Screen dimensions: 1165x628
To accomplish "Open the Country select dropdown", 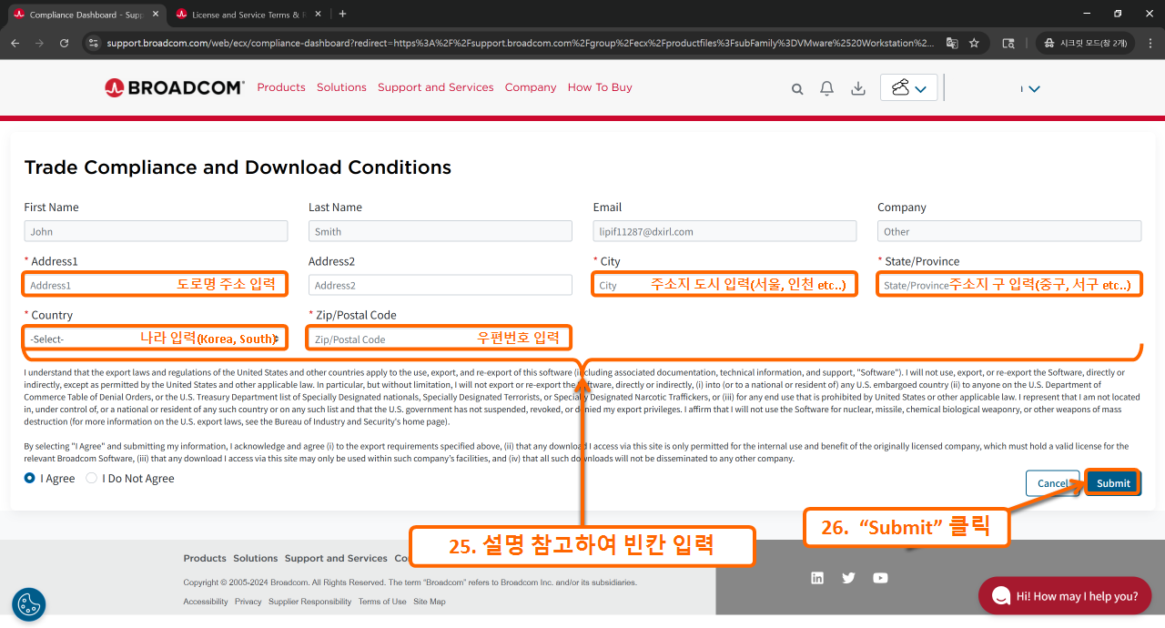I will [x=156, y=339].
